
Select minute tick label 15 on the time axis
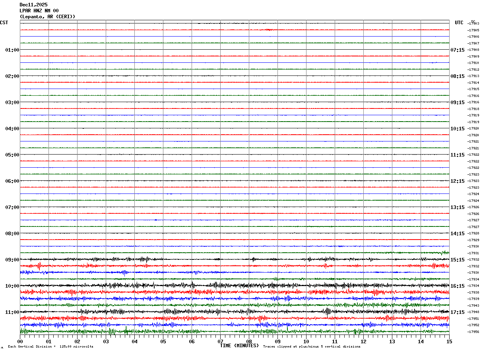[x=449, y=341]
